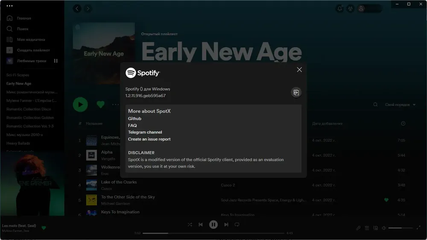Open album Cusco 2 link

(x=228, y=185)
